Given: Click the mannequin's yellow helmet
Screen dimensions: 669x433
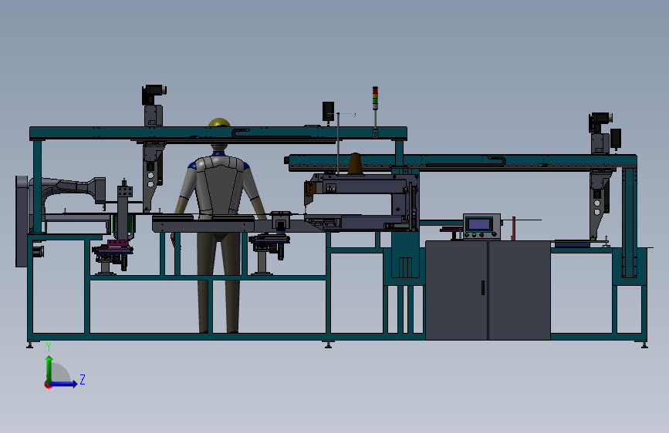Looking at the screenshot, I should coord(219,123).
